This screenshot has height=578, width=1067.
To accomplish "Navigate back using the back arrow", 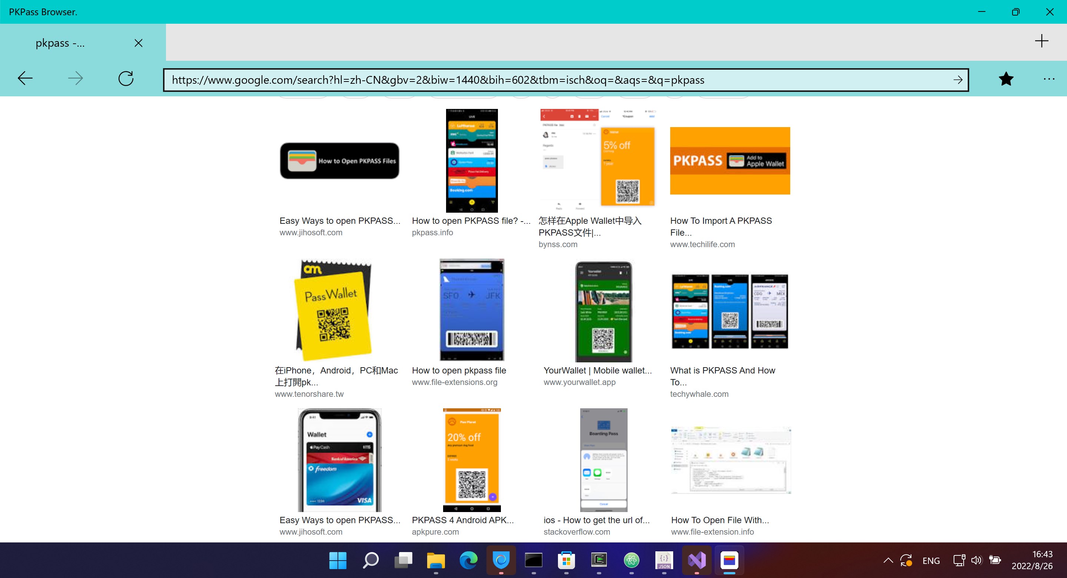I will [x=25, y=79].
